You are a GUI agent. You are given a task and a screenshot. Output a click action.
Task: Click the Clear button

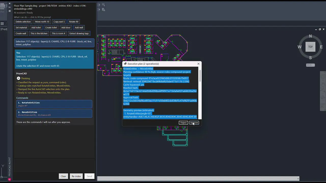(x=63, y=176)
